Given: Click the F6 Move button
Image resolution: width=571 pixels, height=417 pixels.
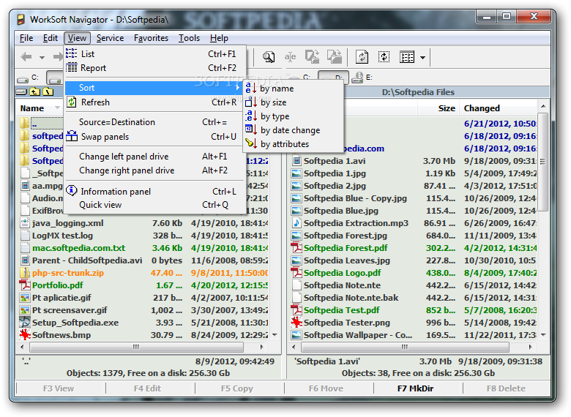Looking at the screenshot, I should click(x=326, y=388).
